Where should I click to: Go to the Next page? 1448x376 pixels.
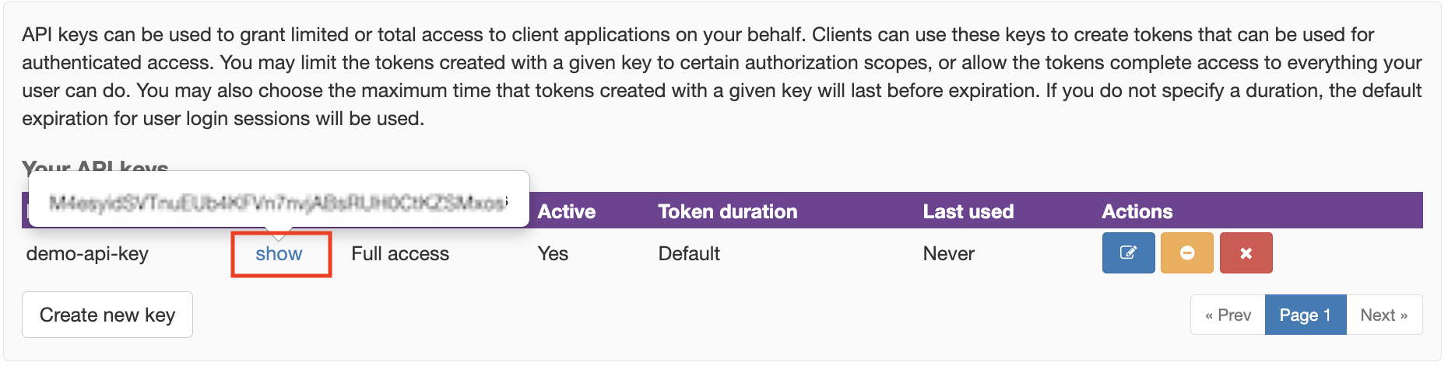[x=1383, y=315]
